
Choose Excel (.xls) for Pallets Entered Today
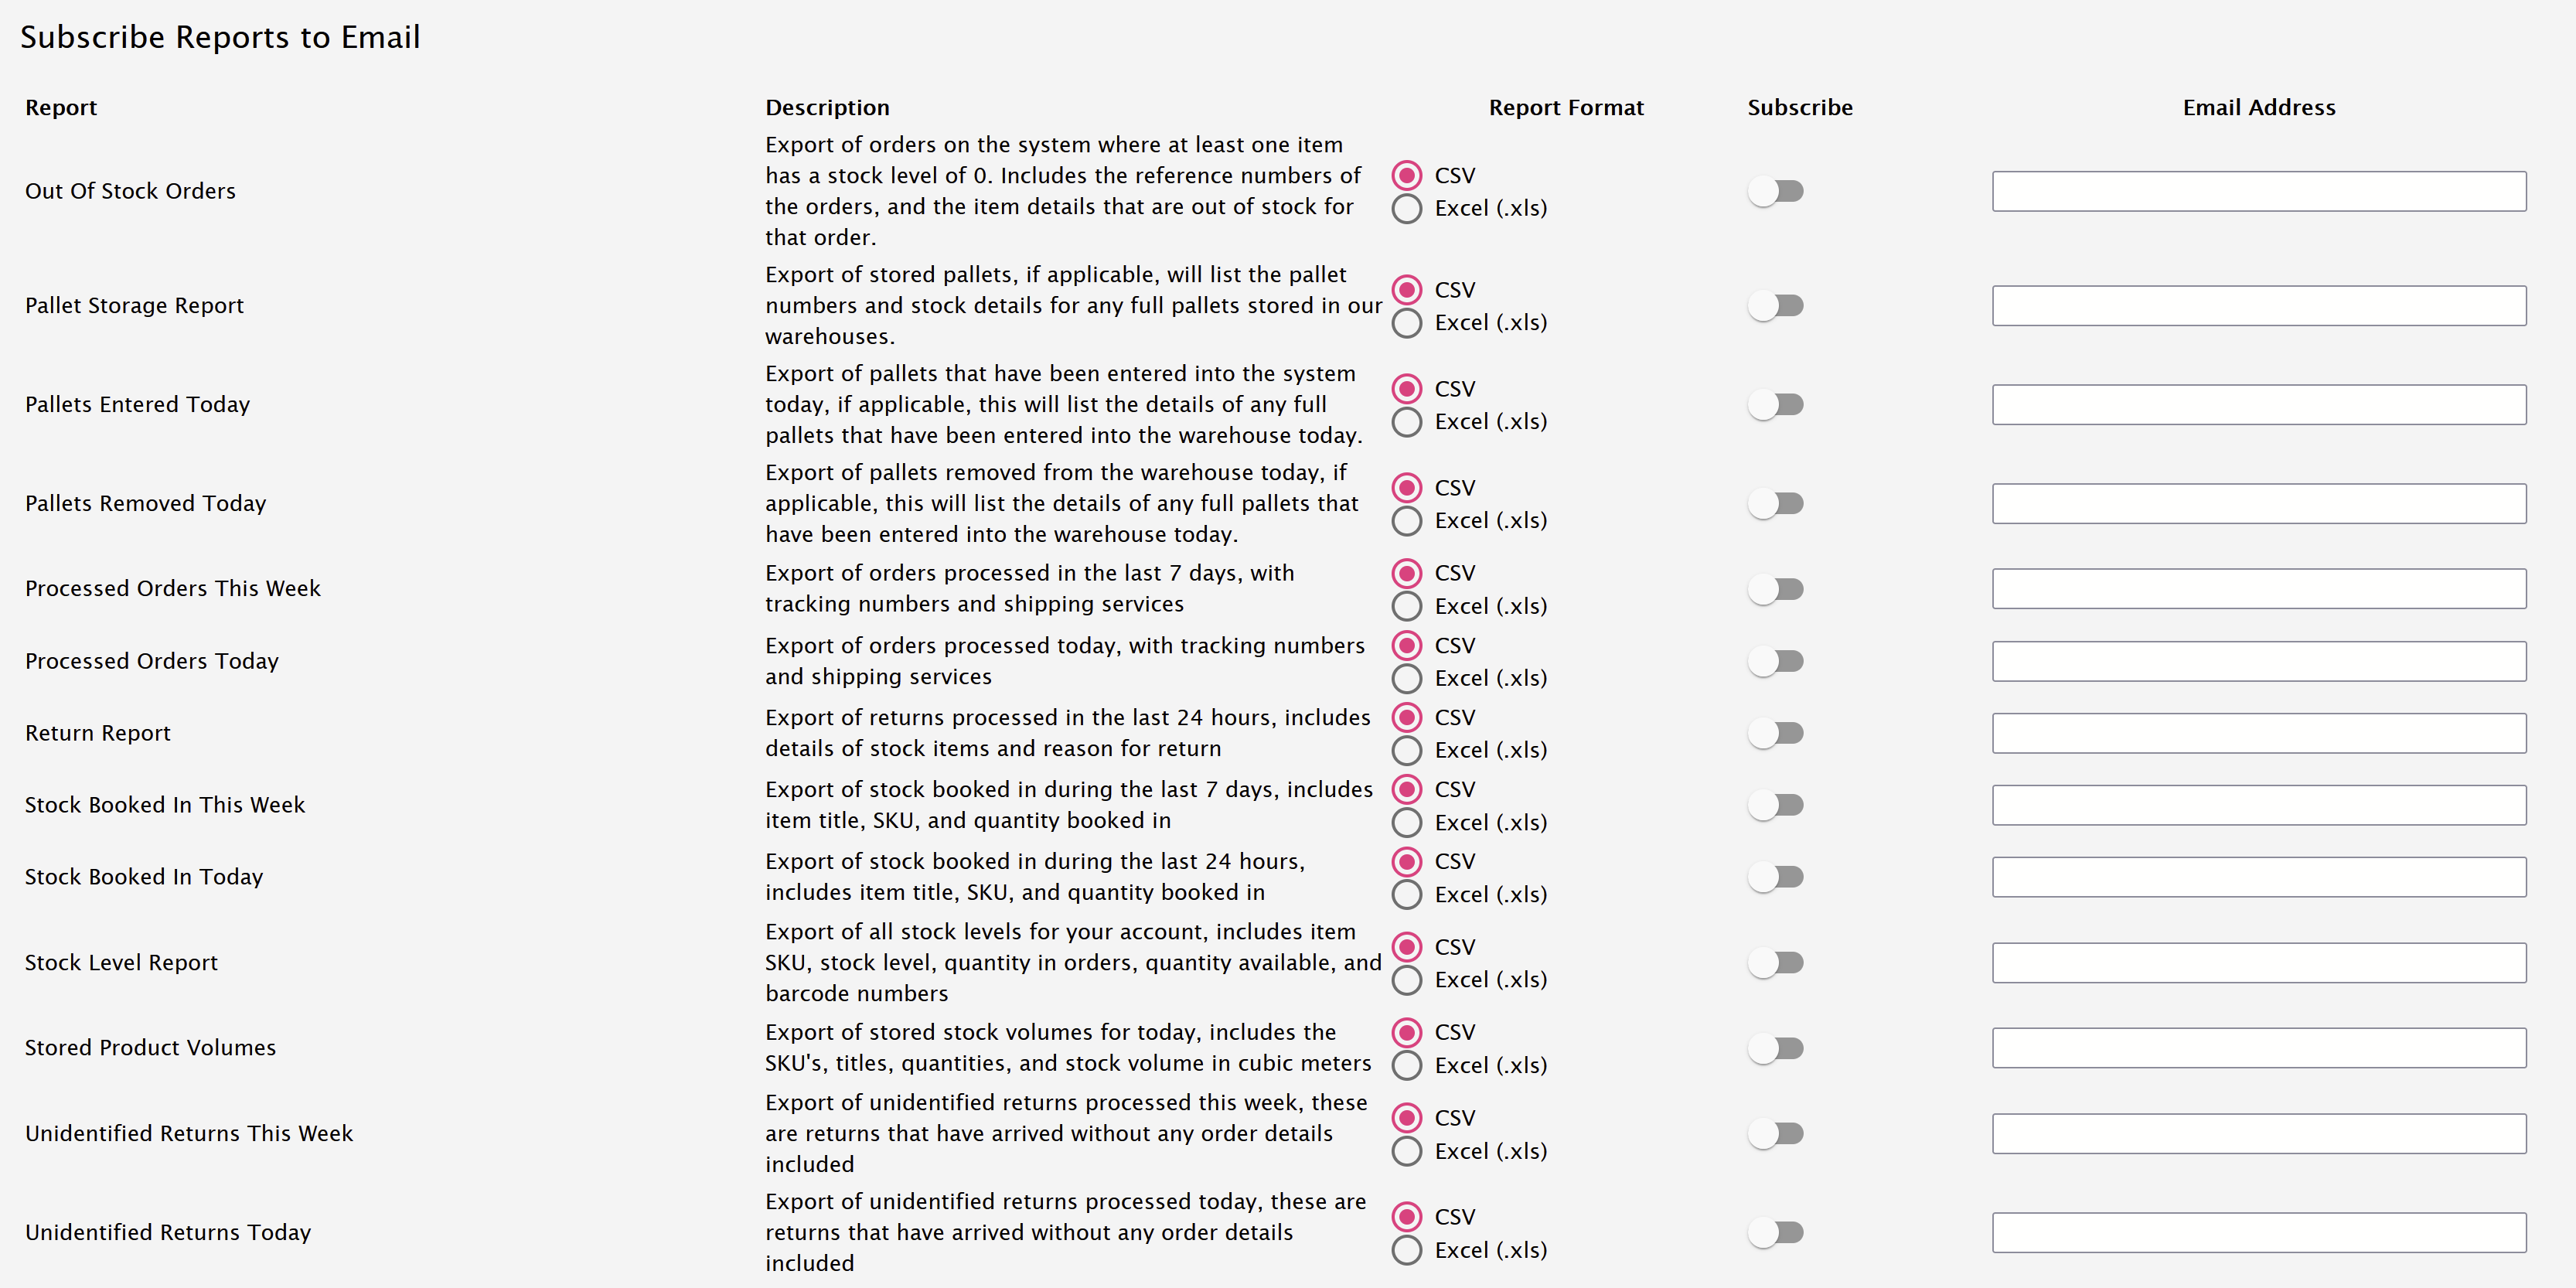(1407, 422)
